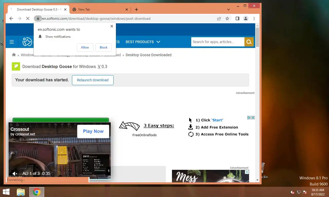The image size is (329, 197).
Task: Click the address bar URL
Action: (96, 18)
